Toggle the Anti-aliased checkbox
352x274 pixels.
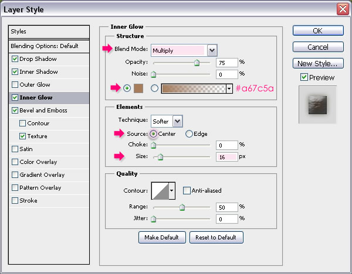pos(187,191)
